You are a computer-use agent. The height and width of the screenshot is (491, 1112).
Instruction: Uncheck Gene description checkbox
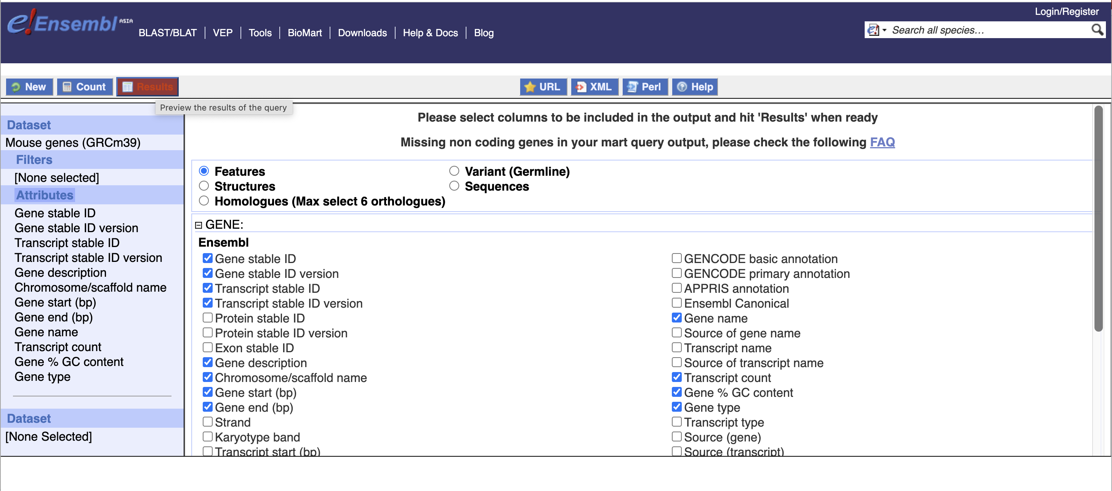pyautogui.click(x=208, y=362)
